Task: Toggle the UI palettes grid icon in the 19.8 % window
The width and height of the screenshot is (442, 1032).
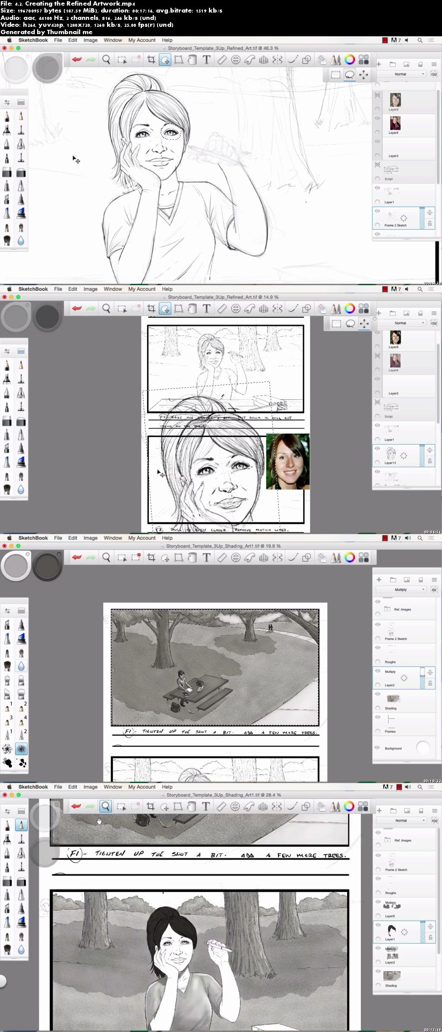Action: [x=364, y=557]
